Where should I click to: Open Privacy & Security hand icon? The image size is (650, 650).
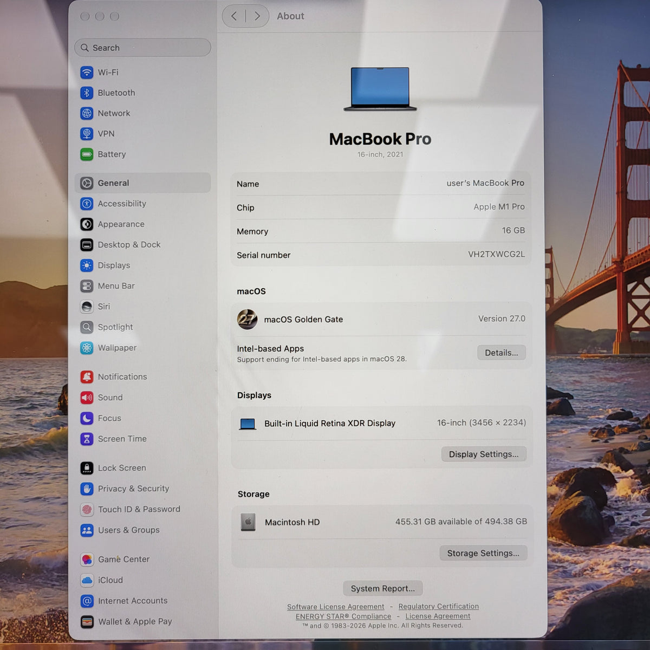click(x=87, y=489)
